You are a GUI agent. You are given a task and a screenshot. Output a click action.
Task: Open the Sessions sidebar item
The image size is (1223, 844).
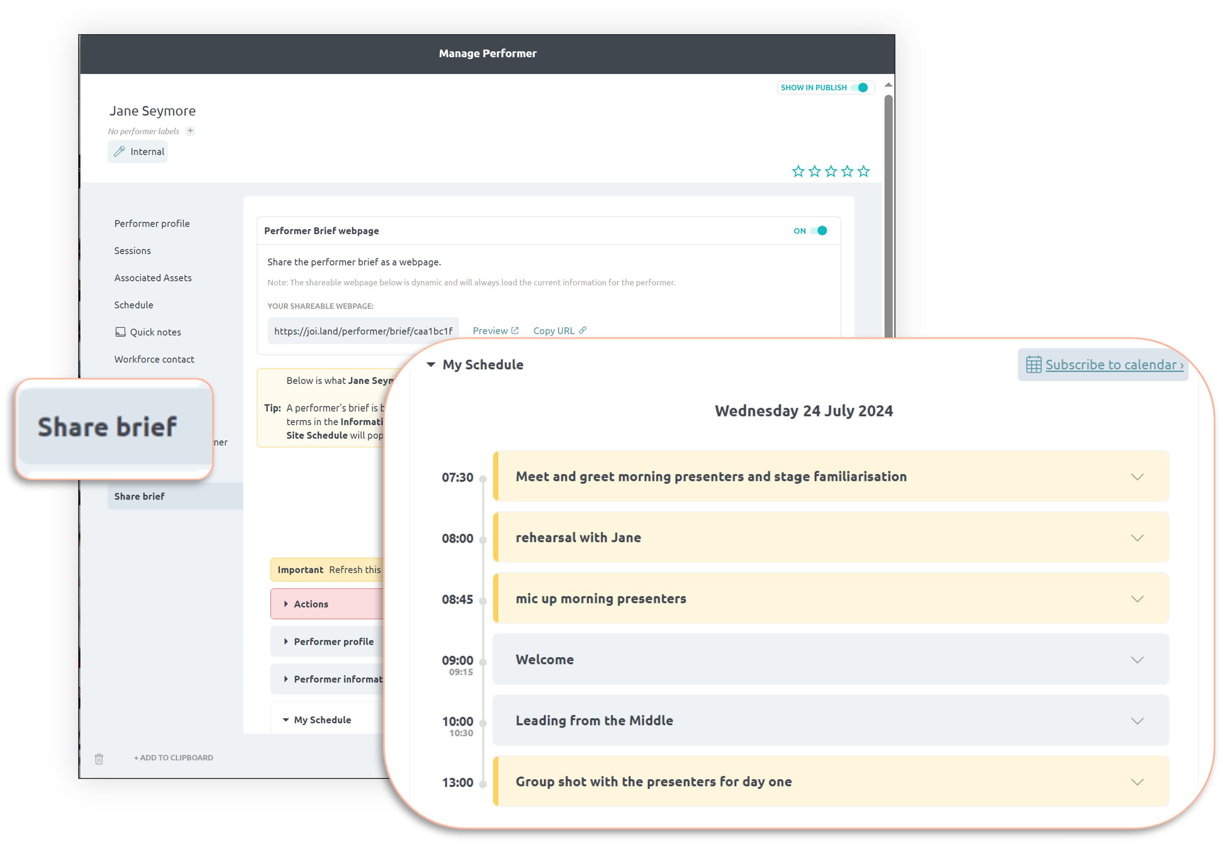[x=133, y=251]
